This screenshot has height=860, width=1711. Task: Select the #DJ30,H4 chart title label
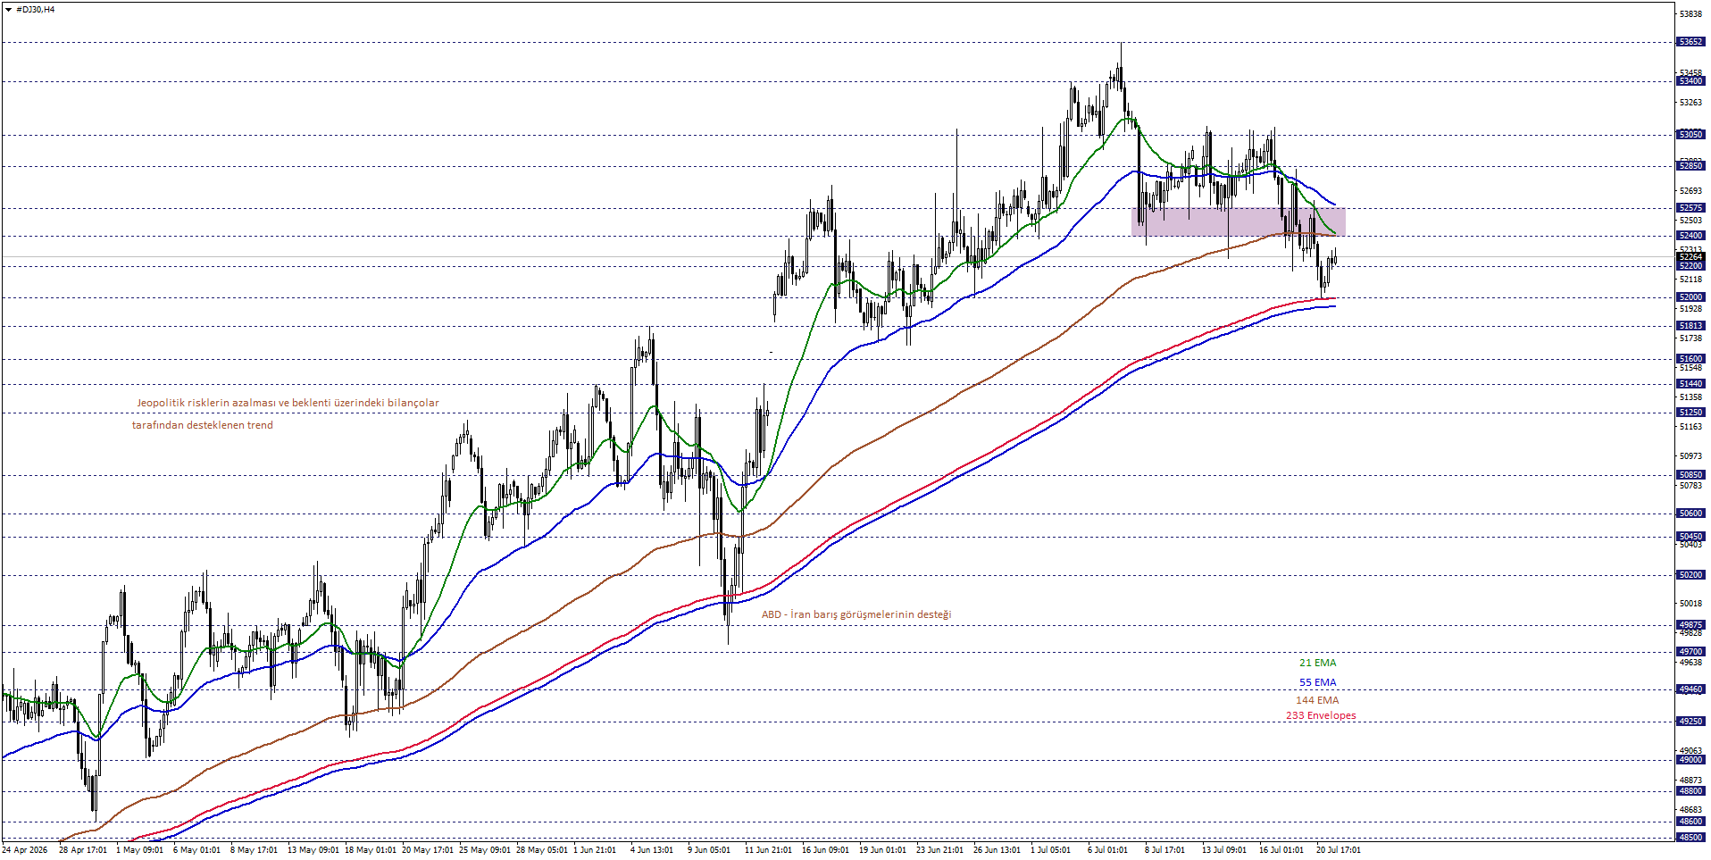point(36,10)
